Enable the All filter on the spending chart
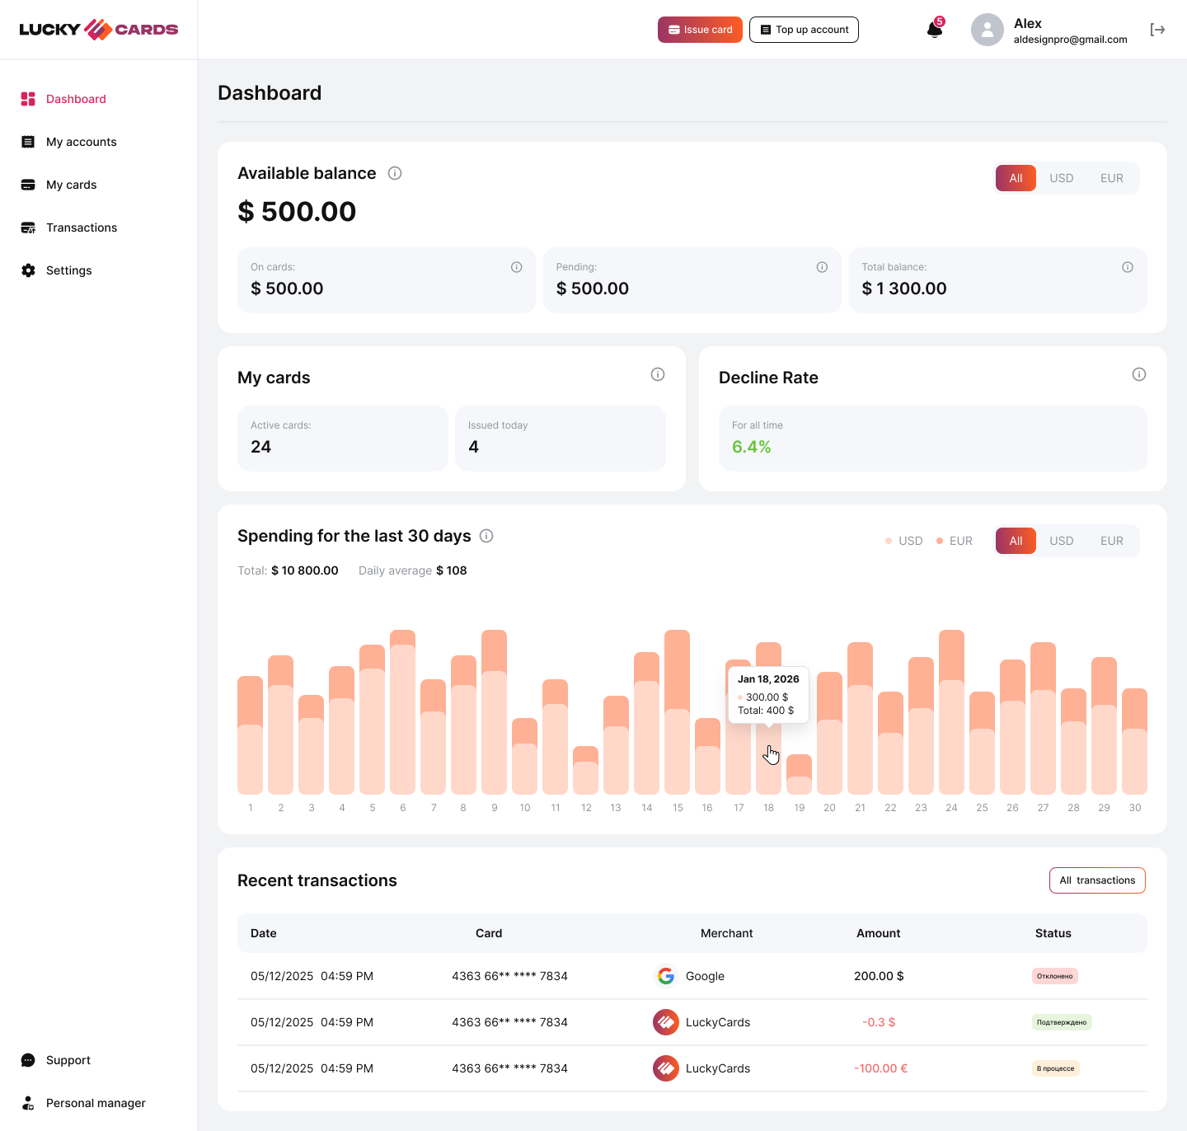The width and height of the screenshot is (1187, 1131). pyautogui.click(x=1016, y=541)
